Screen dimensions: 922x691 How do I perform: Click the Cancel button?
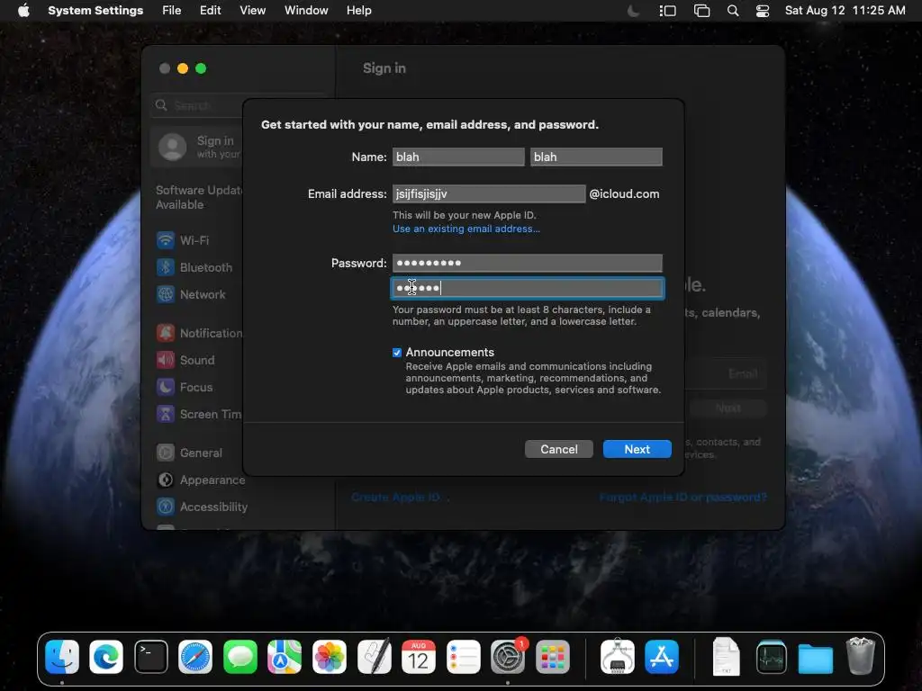(558, 449)
